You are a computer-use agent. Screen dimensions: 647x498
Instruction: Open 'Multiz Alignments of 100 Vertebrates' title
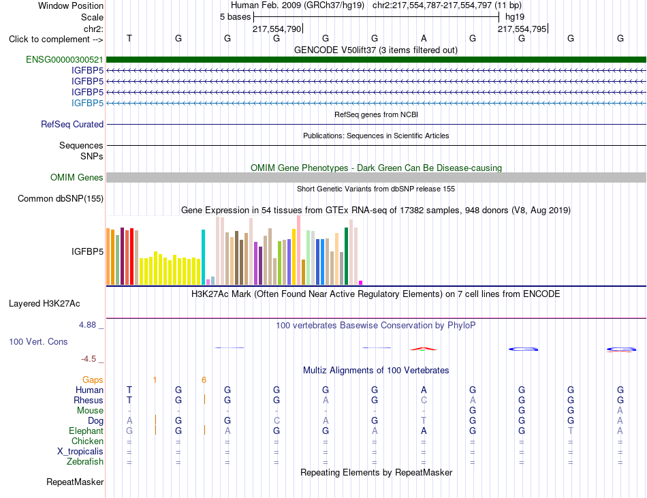click(376, 371)
